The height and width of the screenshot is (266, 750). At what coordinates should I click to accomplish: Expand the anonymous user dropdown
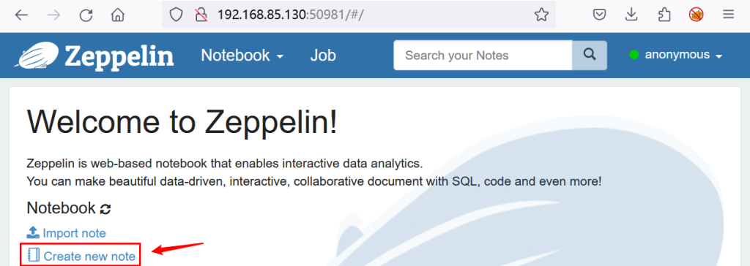[676, 55]
